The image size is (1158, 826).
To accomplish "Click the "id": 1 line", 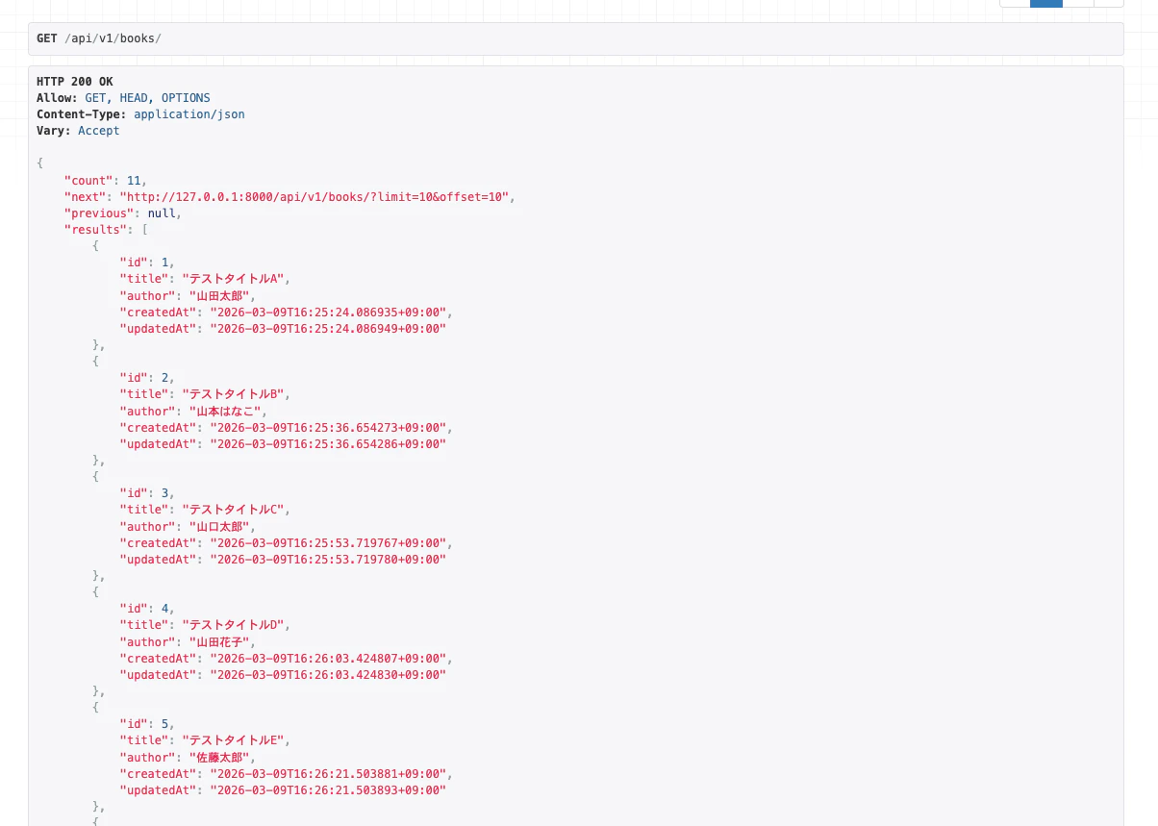I will [147, 263].
